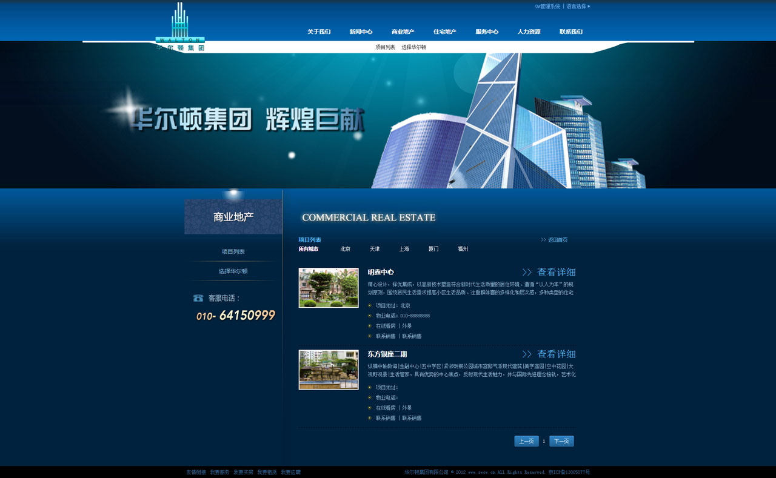The height and width of the screenshot is (478, 776).
Task: Open the 新闻中心 navigation menu item
Action: (x=361, y=32)
